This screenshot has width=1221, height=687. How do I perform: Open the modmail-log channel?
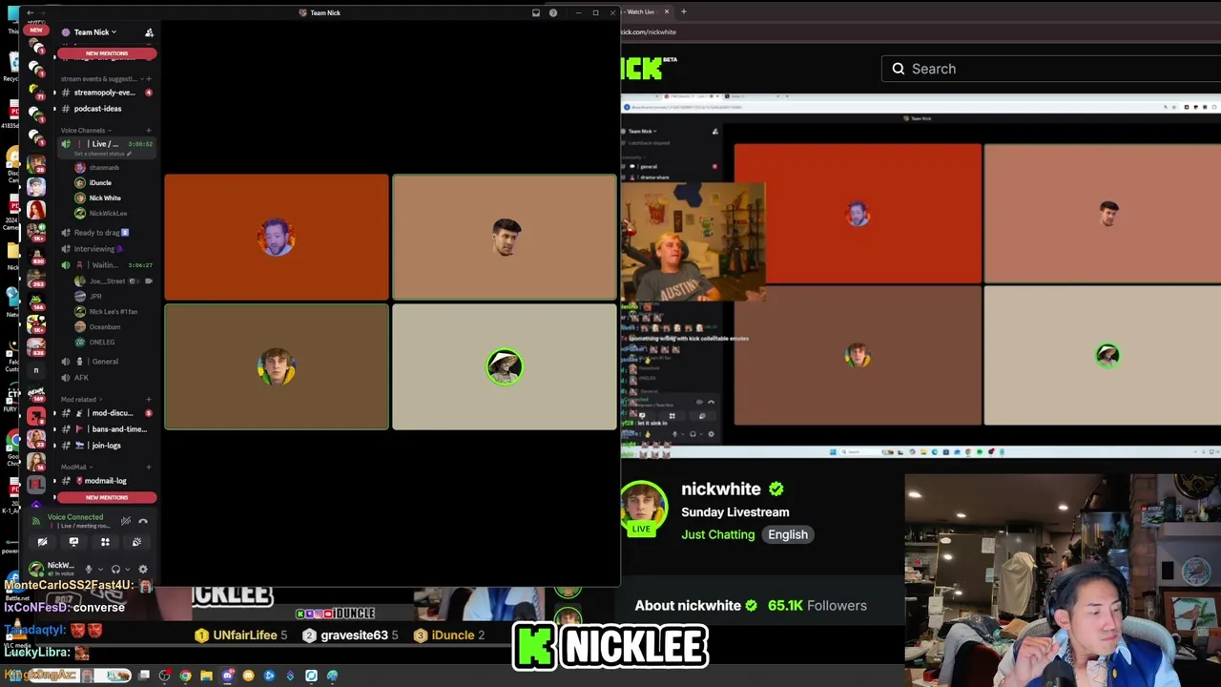[105, 481]
